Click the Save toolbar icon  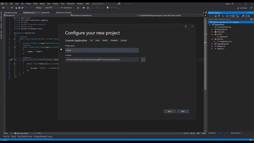(x=19, y=8)
